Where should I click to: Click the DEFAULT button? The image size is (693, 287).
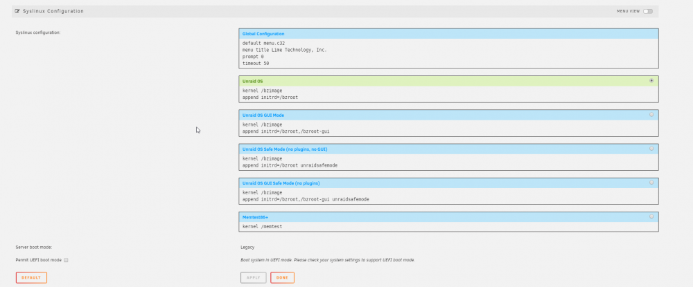tap(31, 278)
